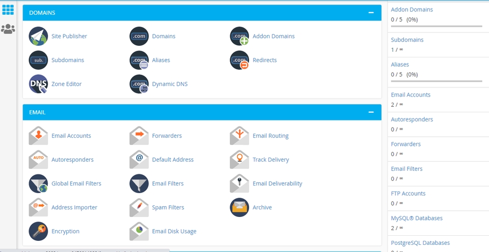Click the Domains .com icon
The height and width of the screenshot is (252, 489).
139,36
